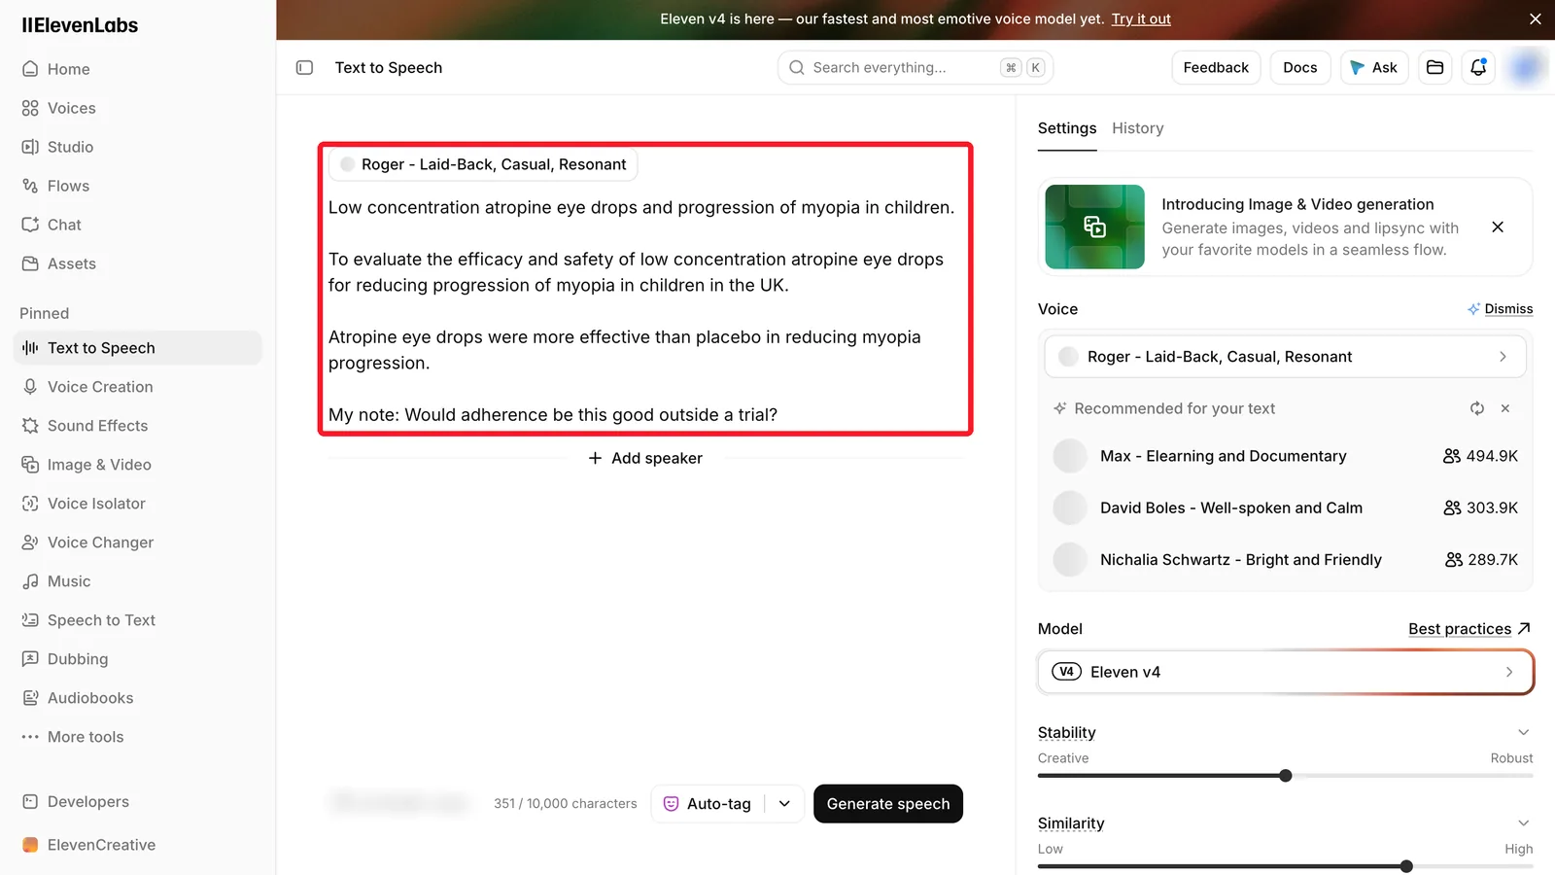Show More tools menu
1555x875 pixels.
coord(139,737)
